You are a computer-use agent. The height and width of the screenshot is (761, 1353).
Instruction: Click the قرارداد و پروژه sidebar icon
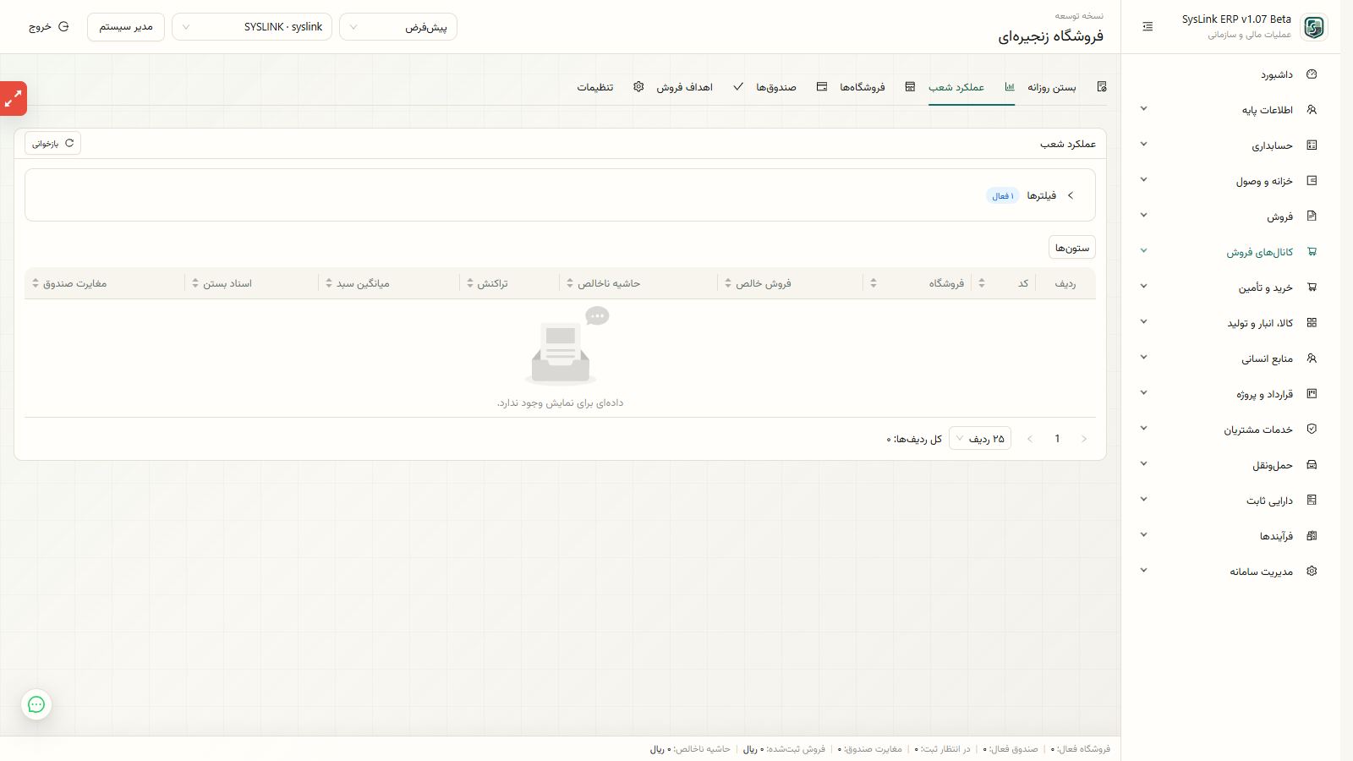tap(1312, 394)
